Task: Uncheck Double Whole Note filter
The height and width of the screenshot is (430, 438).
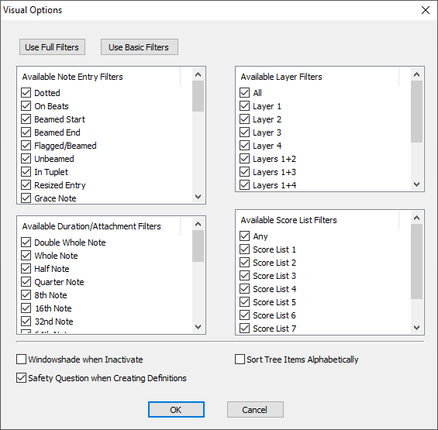Action: tap(26, 243)
